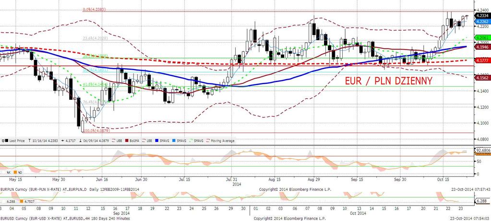Click the timestamp 23-Oct-2014 07:57:43
Image resolution: width=491 pixels, height=221 pixels.
point(471,189)
